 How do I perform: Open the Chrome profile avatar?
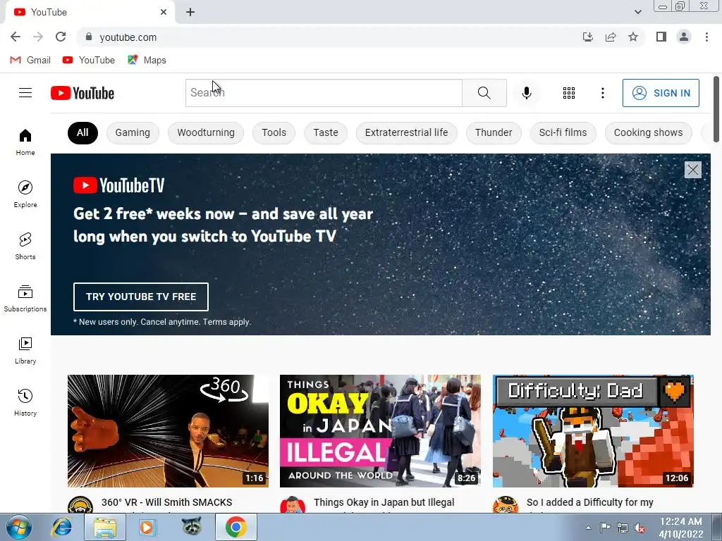point(684,37)
